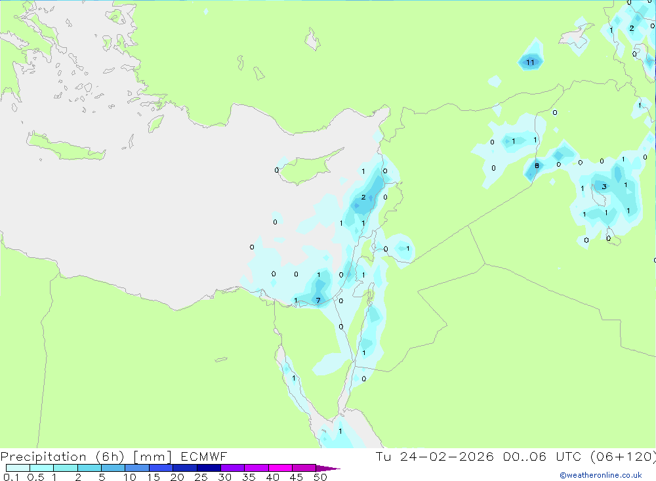Image resolution: width=656 pixels, height=481 pixels.
Task: Click the '7' precipitation value on map
Action: 318,301
